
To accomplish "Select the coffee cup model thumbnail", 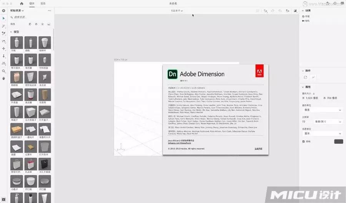I will (x=45, y=43).
